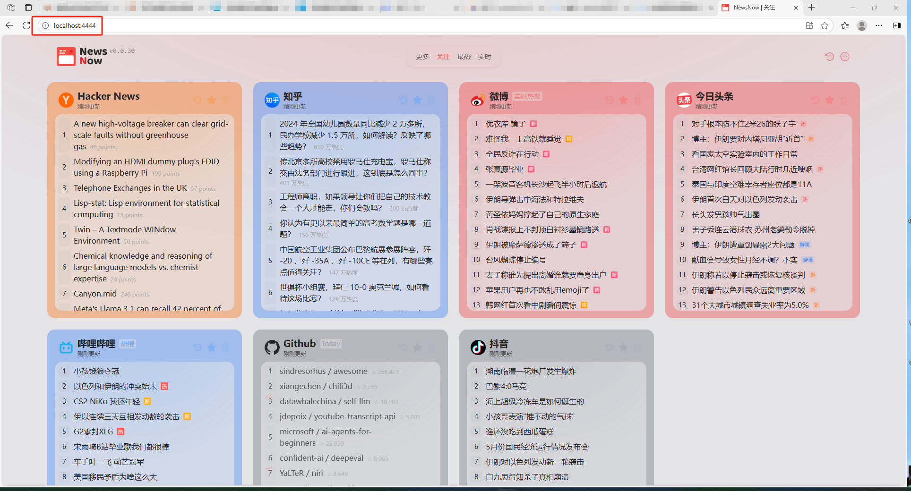Refresh the 今日头条 card

[x=815, y=100]
